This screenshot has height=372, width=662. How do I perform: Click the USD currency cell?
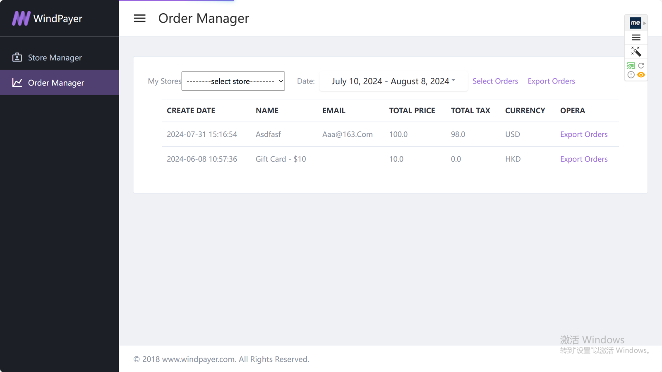pos(513,134)
